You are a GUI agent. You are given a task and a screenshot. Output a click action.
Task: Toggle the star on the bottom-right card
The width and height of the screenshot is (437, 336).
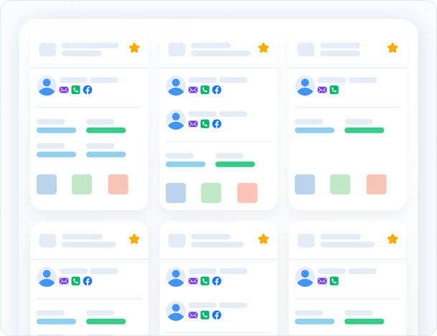[x=392, y=239]
